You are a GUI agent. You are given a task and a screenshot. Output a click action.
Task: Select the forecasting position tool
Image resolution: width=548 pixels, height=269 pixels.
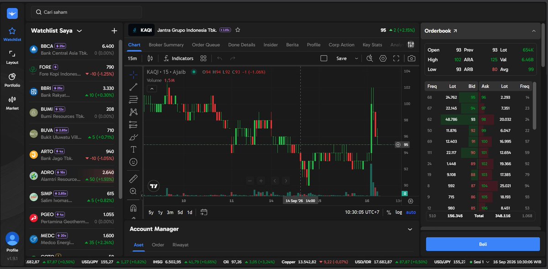click(133, 124)
